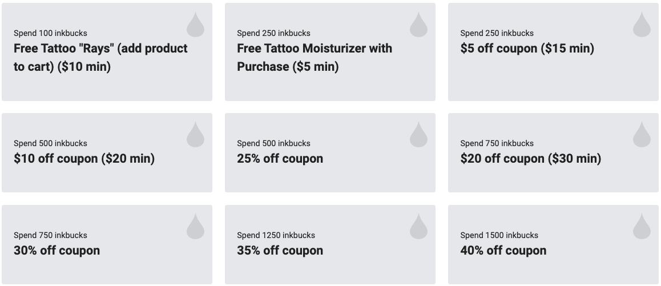Select the Free Tattoo "Rays" reward title

tap(100, 57)
